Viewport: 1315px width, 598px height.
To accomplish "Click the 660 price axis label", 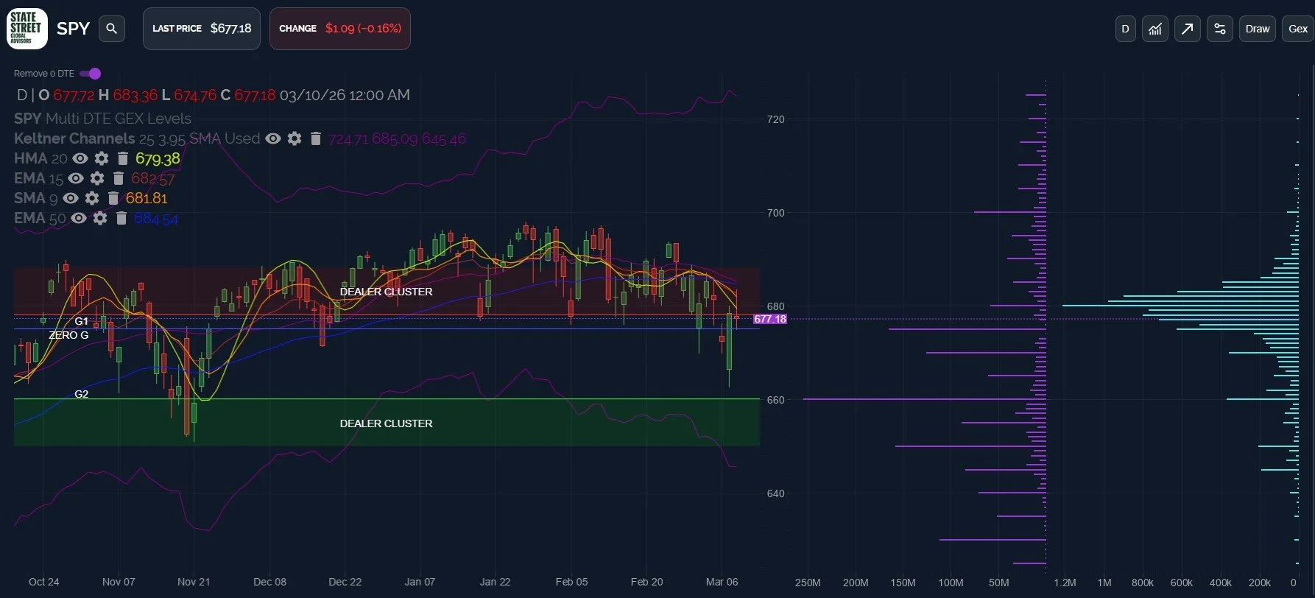I will pos(776,400).
